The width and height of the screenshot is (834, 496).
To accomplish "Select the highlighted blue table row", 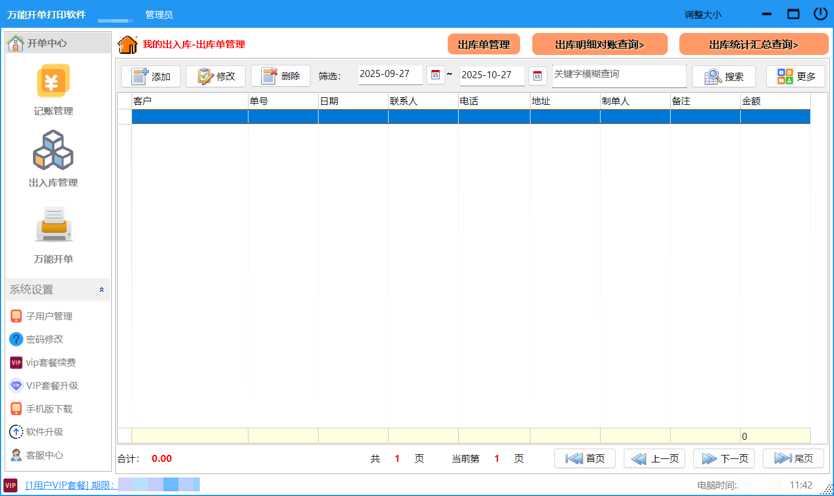I will [x=471, y=116].
